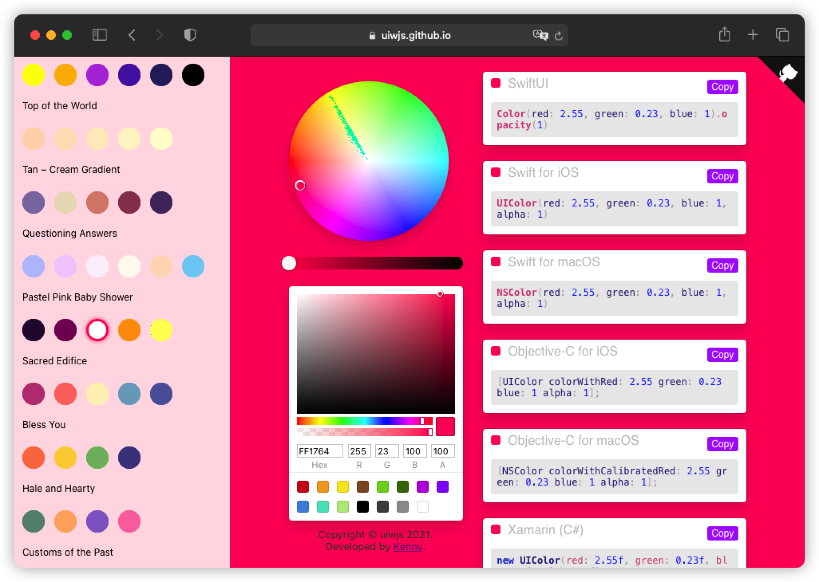This screenshot has width=819, height=582.
Task: Reload the page in the browser toolbar
Action: pos(558,35)
